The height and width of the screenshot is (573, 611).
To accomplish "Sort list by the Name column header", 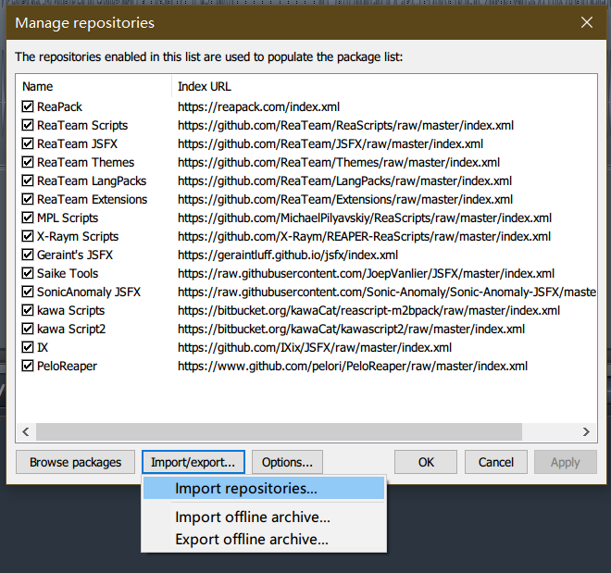I will (93, 86).
